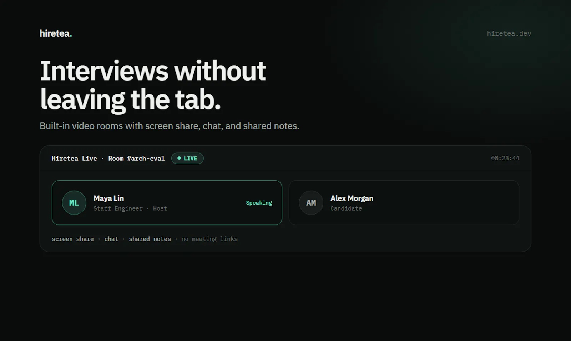This screenshot has width=571, height=341.
Task: Click the 'Built-in video rooms' subtitle
Action: tap(170, 126)
